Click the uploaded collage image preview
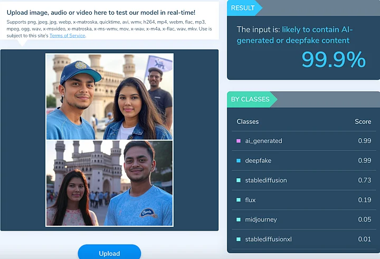Viewport: 380px width, 259px height. click(x=110, y=140)
